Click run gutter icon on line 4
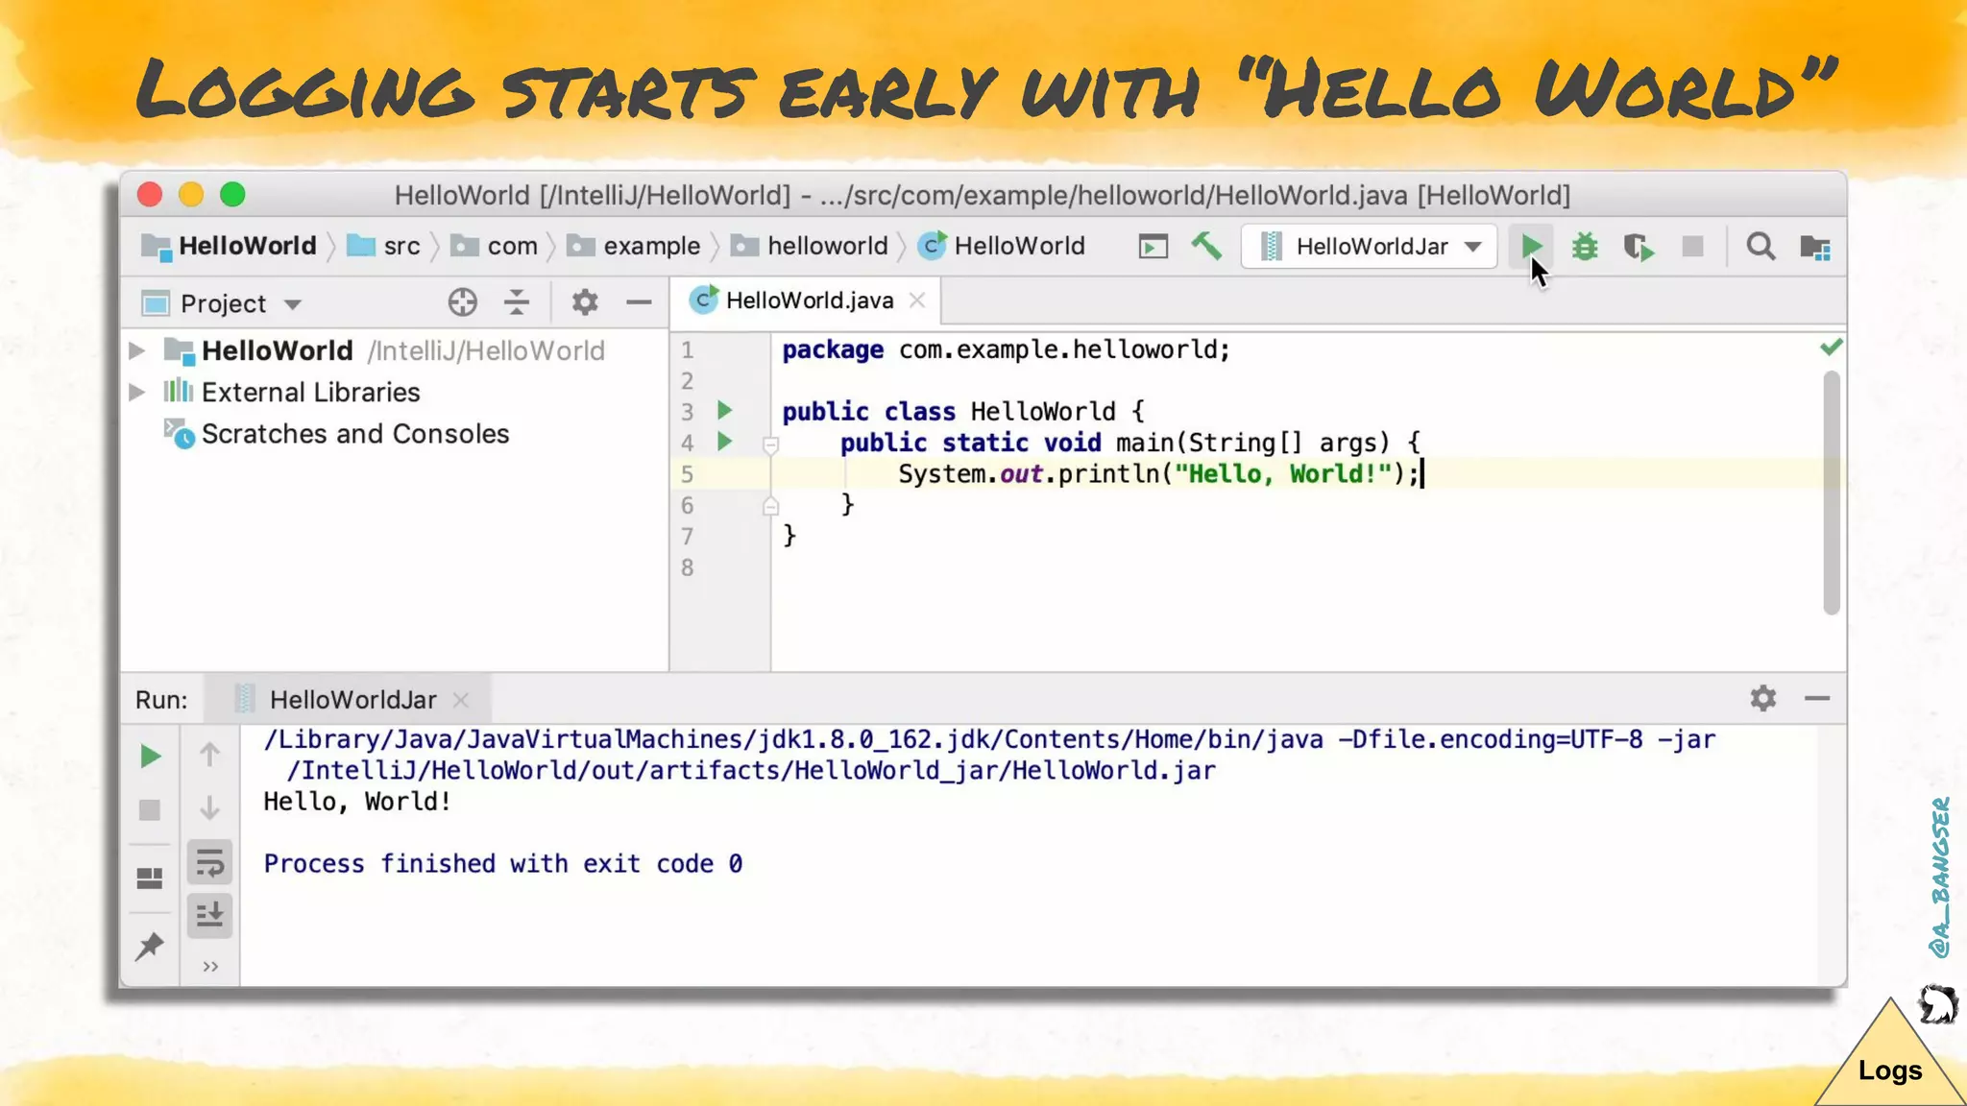This screenshot has height=1106, width=1967. [x=725, y=442]
